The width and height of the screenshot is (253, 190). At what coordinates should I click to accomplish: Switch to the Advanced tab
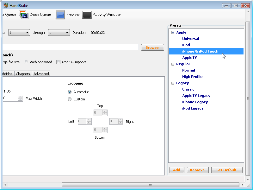click(x=41, y=73)
